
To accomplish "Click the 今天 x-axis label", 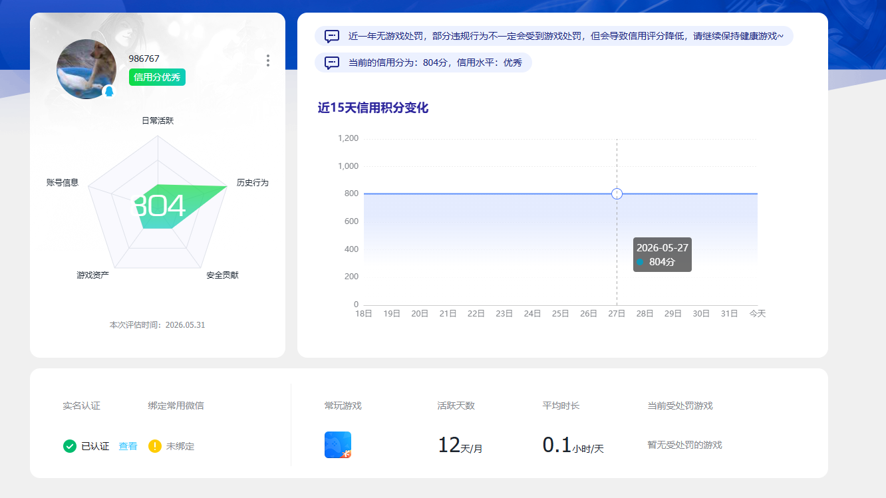I will [758, 313].
